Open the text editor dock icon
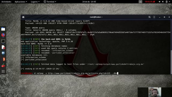Screen dimensions: 172x97 click(x=3, y=47)
